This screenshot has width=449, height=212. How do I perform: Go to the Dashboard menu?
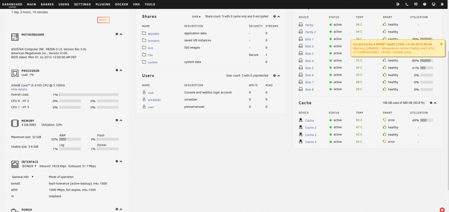pyautogui.click(x=12, y=4)
